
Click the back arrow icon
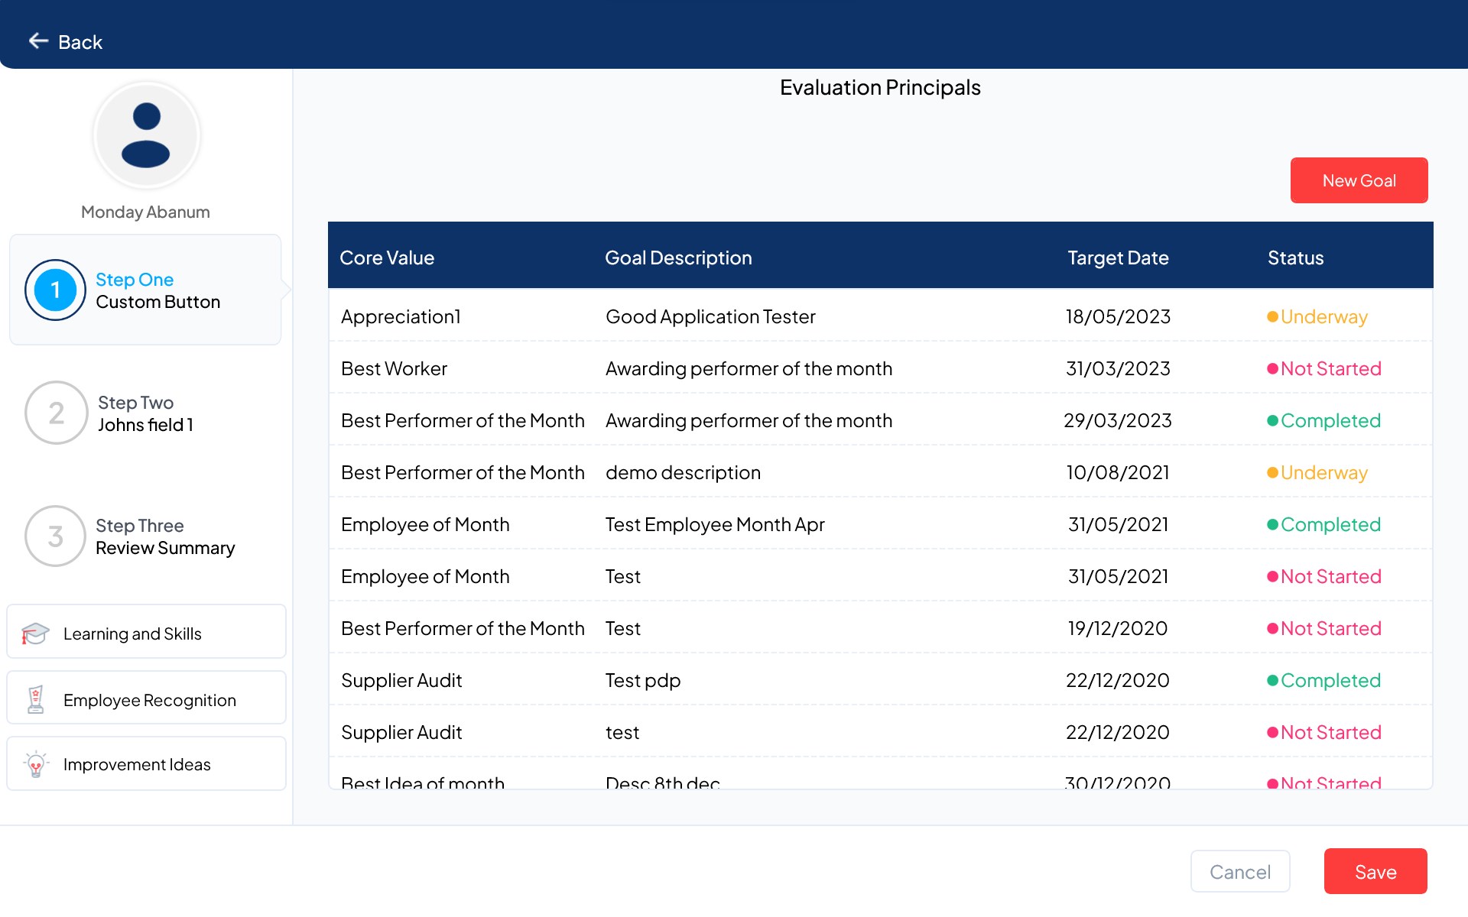click(38, 41)
